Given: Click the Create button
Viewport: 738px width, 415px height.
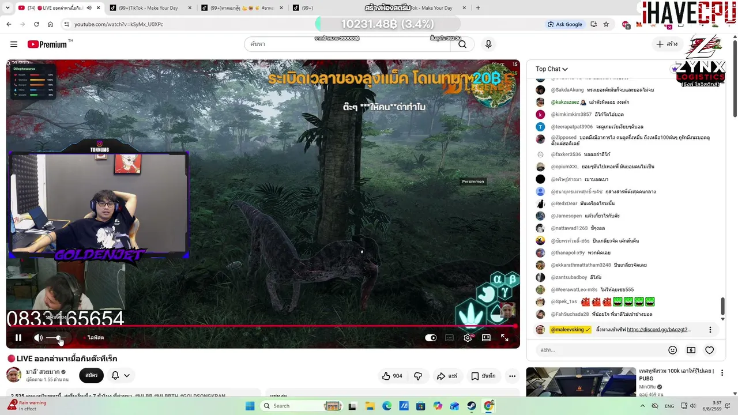Looking at the screenshot, I should pos(667,44).
